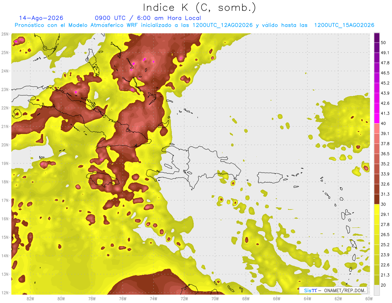This screenshot has width=392, height=303.
Task: Select colorbar label '22.6'
Action: tap(385, 265)
